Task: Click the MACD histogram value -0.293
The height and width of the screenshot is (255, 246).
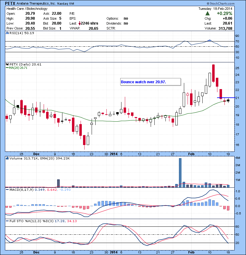Action: (65, 190)
